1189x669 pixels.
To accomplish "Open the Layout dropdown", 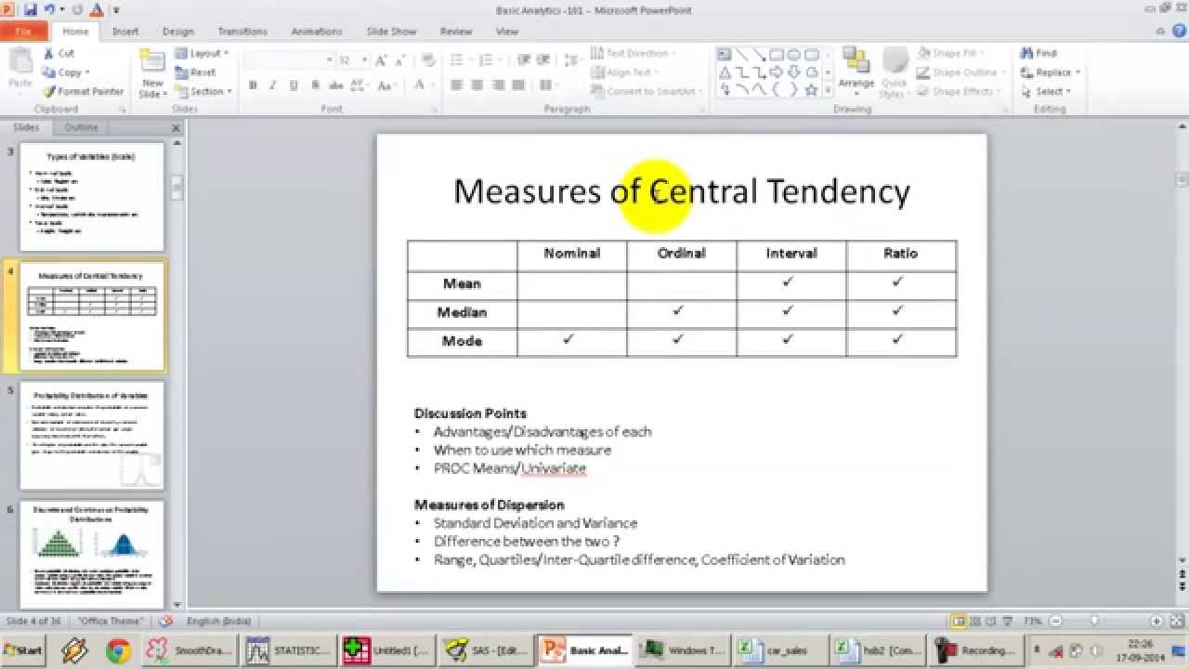I will pos(202,54).
